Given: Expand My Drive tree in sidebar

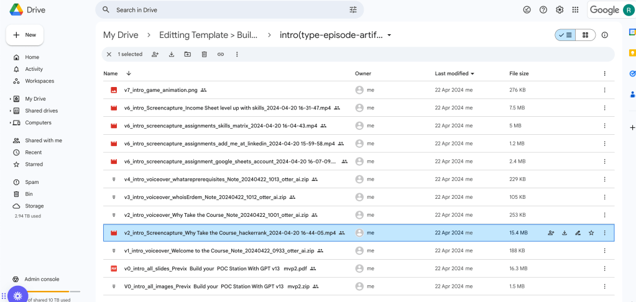Looking at the screenshot, I should click(10, 99).
